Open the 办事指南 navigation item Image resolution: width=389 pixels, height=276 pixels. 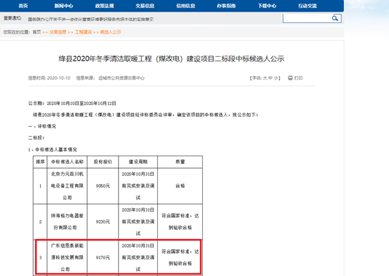click(226, 6)
